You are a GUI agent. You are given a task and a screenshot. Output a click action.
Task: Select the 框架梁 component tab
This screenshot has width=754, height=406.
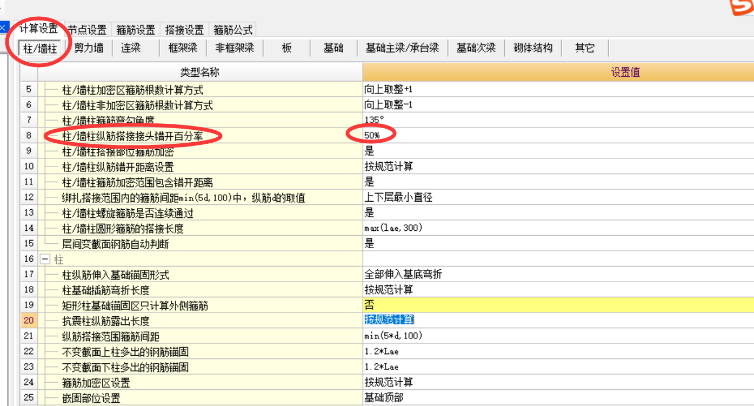pyautogui.click(x=183, y=48)
